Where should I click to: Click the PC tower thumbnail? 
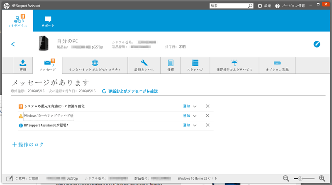coord(44,43)
